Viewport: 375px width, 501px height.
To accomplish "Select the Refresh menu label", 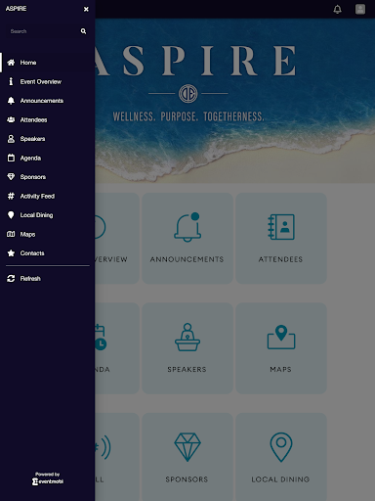I will [30, 279].
